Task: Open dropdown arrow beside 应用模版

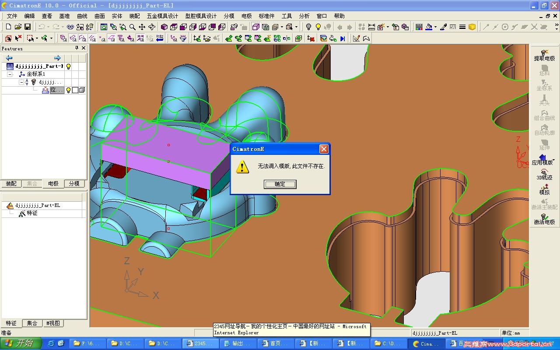Action: 554,160
